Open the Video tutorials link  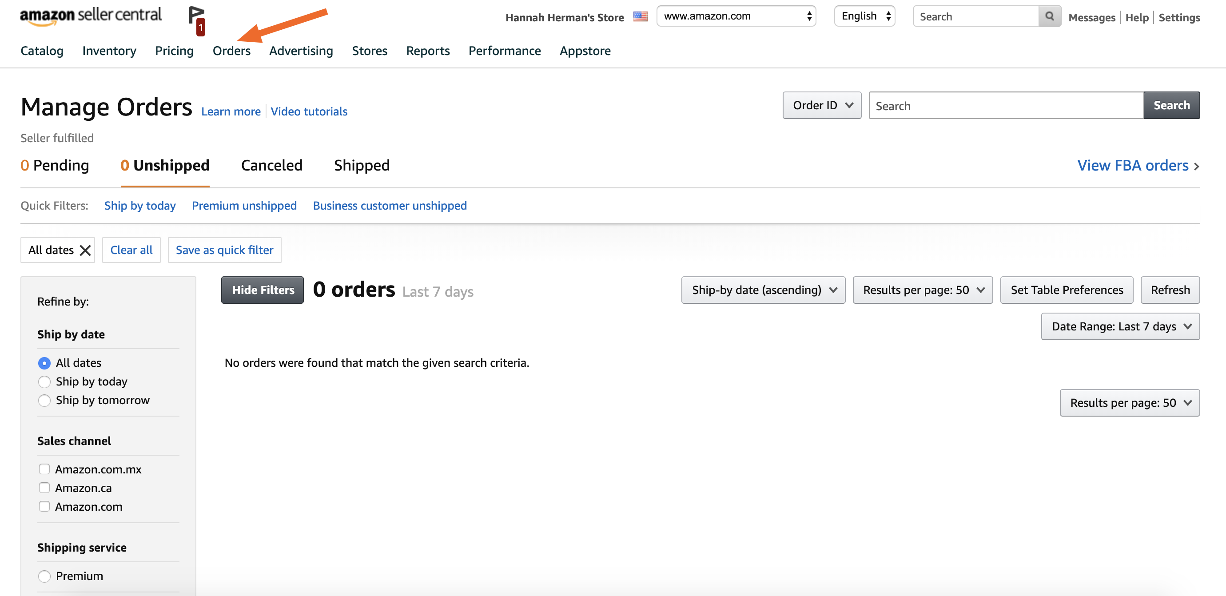pyautogui.click(x=309, y=111)
